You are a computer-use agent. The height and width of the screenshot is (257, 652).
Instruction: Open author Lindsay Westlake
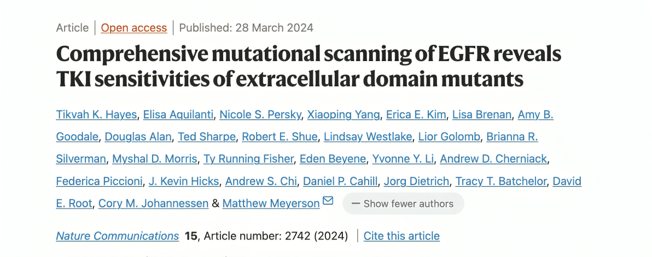pos(368,137)
